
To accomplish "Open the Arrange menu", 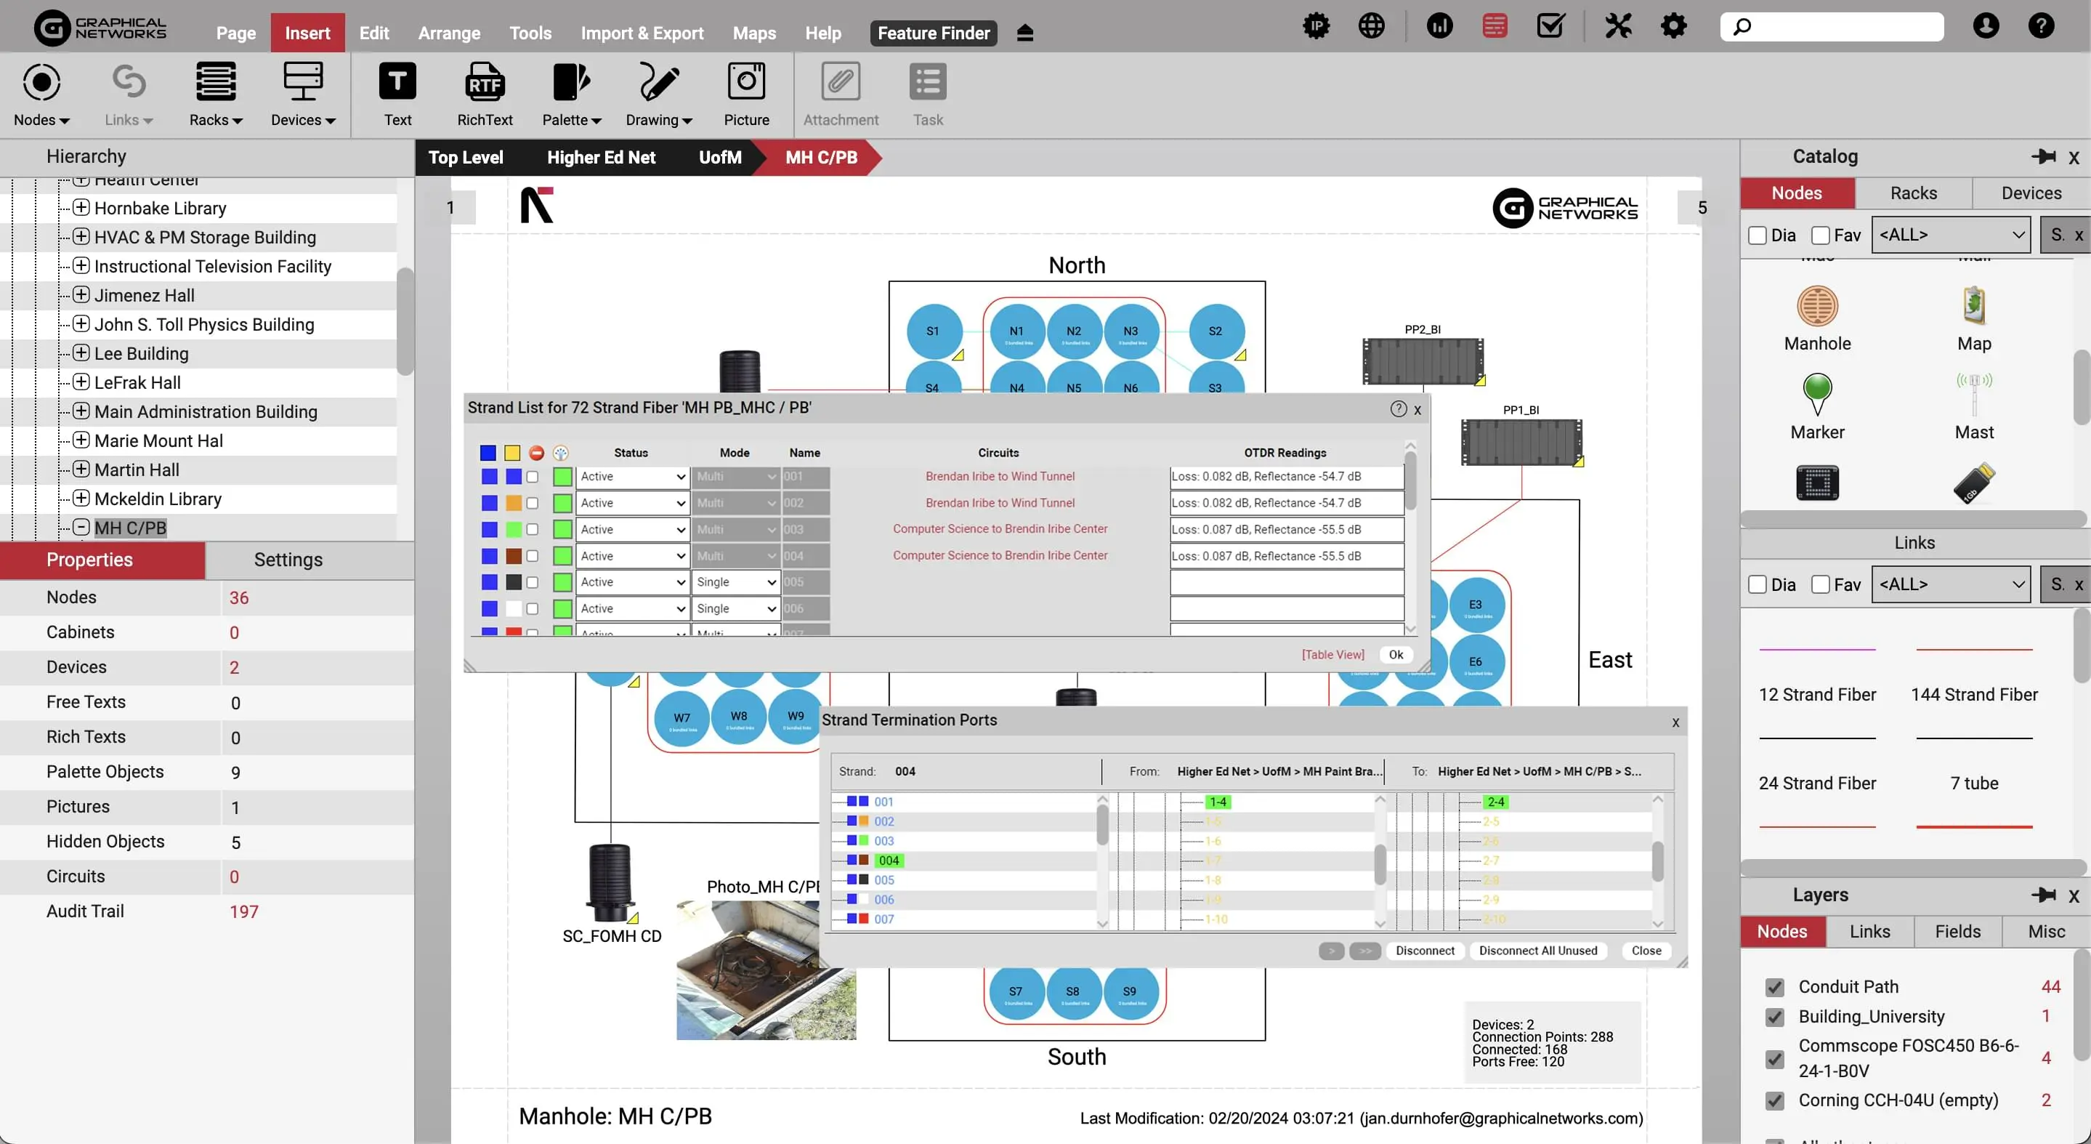I will [449, 33].
